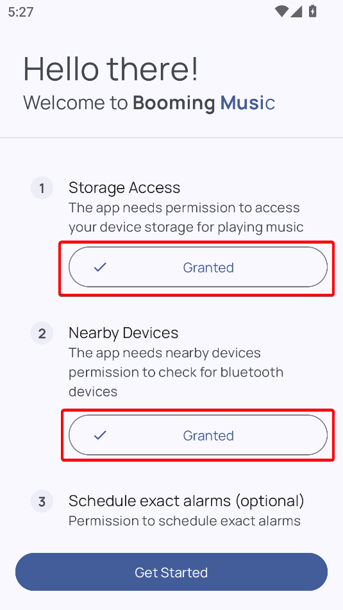Tap the checkmark under Storage Access
Screen dimensions: 343x610
tap(100, 267)
